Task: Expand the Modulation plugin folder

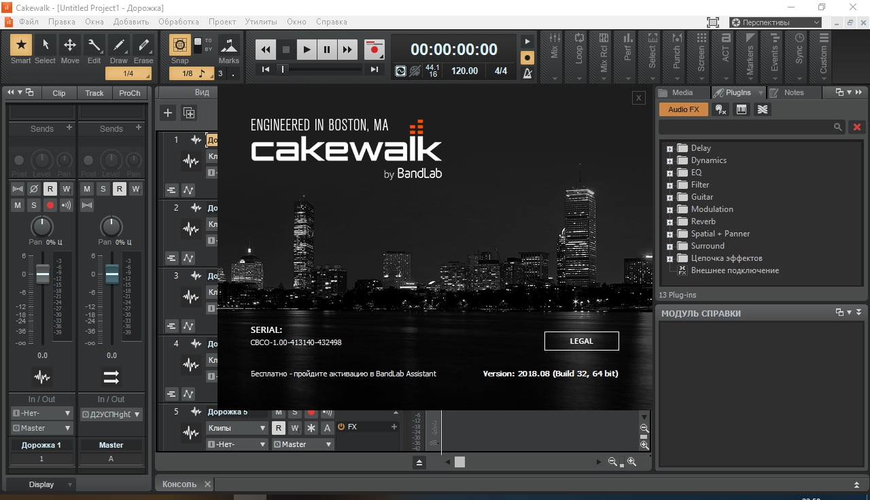Action: pyautogui.click(x=669, y=209)
